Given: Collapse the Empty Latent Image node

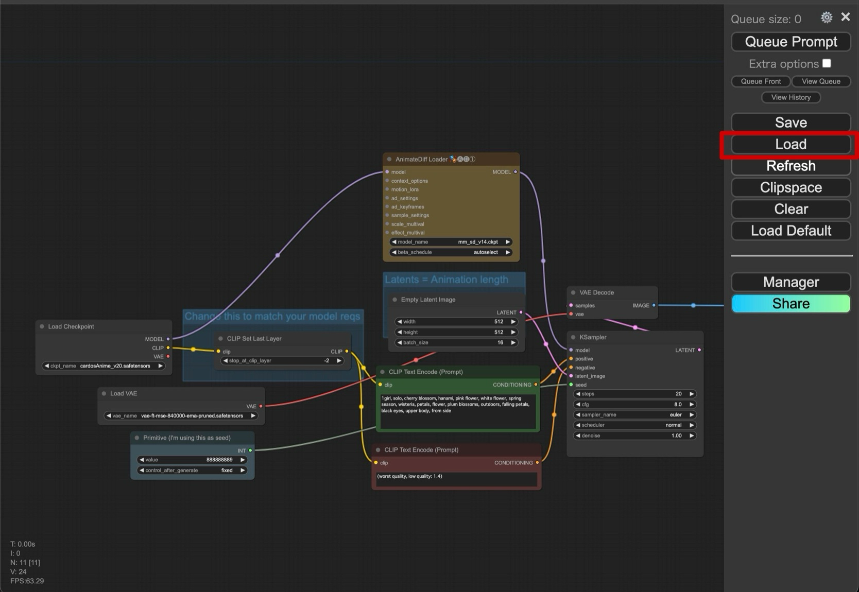Looking at the screenshot, I should pos(395,300).
